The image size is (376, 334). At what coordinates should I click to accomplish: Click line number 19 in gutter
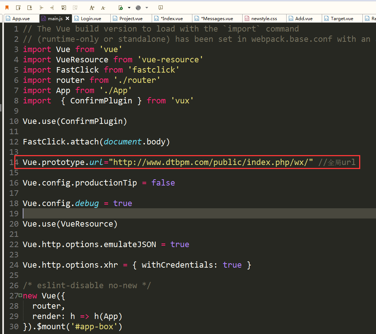14,213
